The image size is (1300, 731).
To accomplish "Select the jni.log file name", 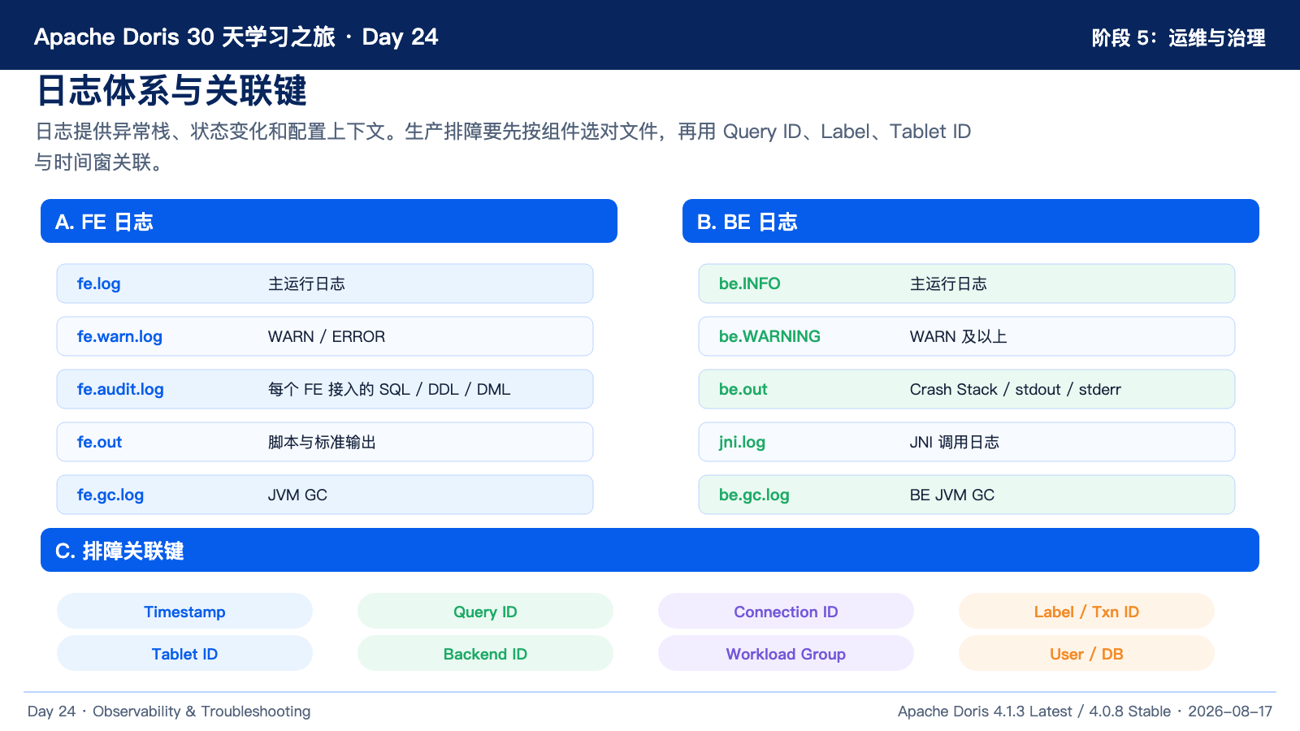I will coord(742,442).
